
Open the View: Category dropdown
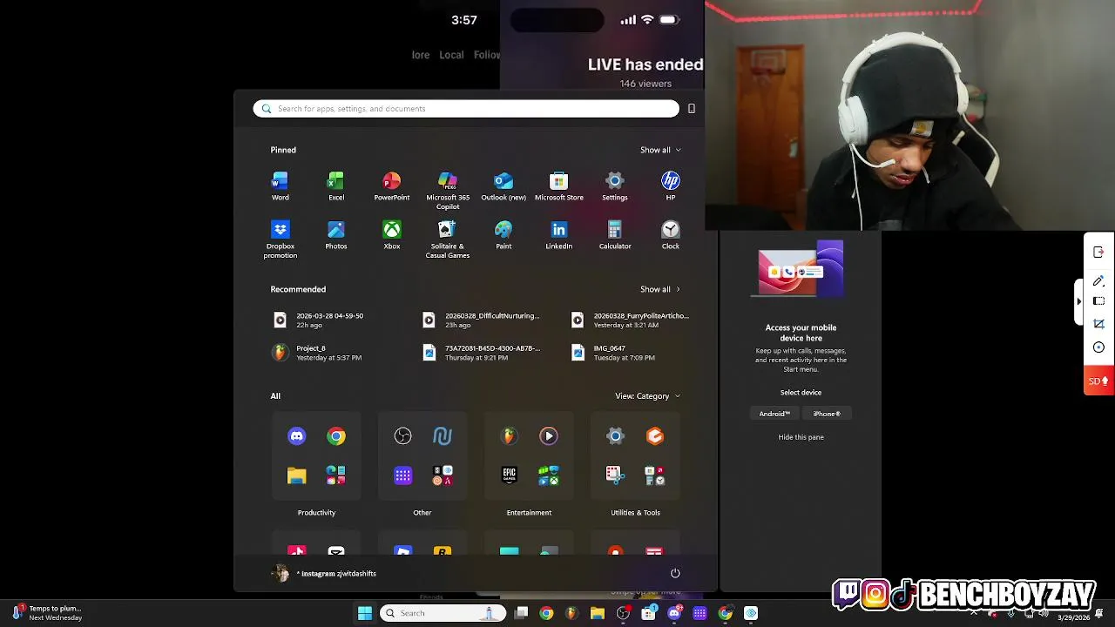pyautogui.click(x=647, y=396)
